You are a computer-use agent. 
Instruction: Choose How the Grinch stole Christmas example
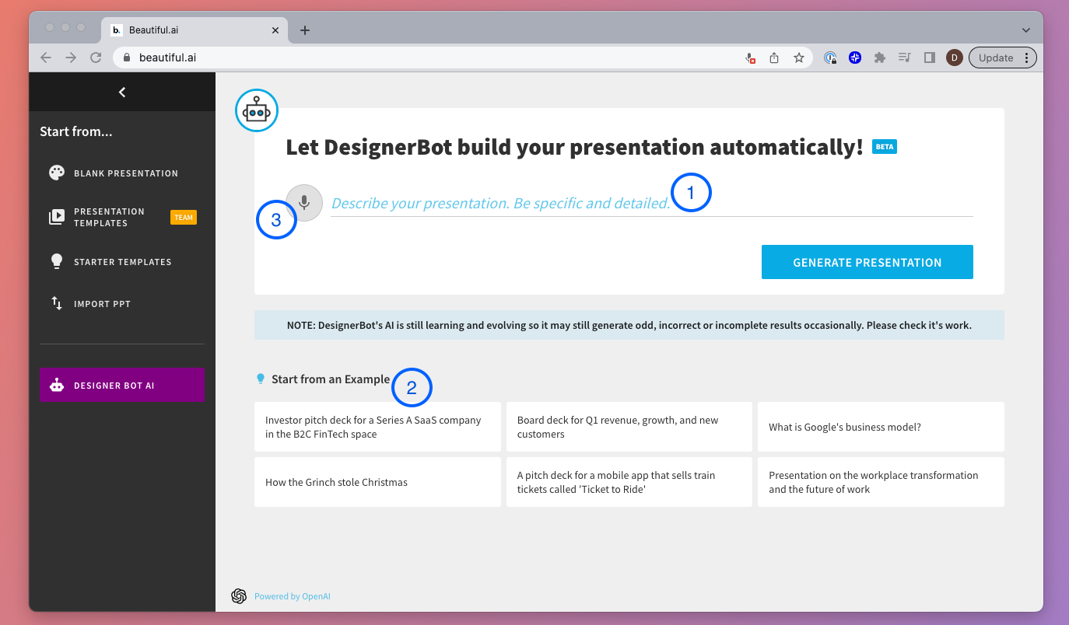(x=377, y=482)
